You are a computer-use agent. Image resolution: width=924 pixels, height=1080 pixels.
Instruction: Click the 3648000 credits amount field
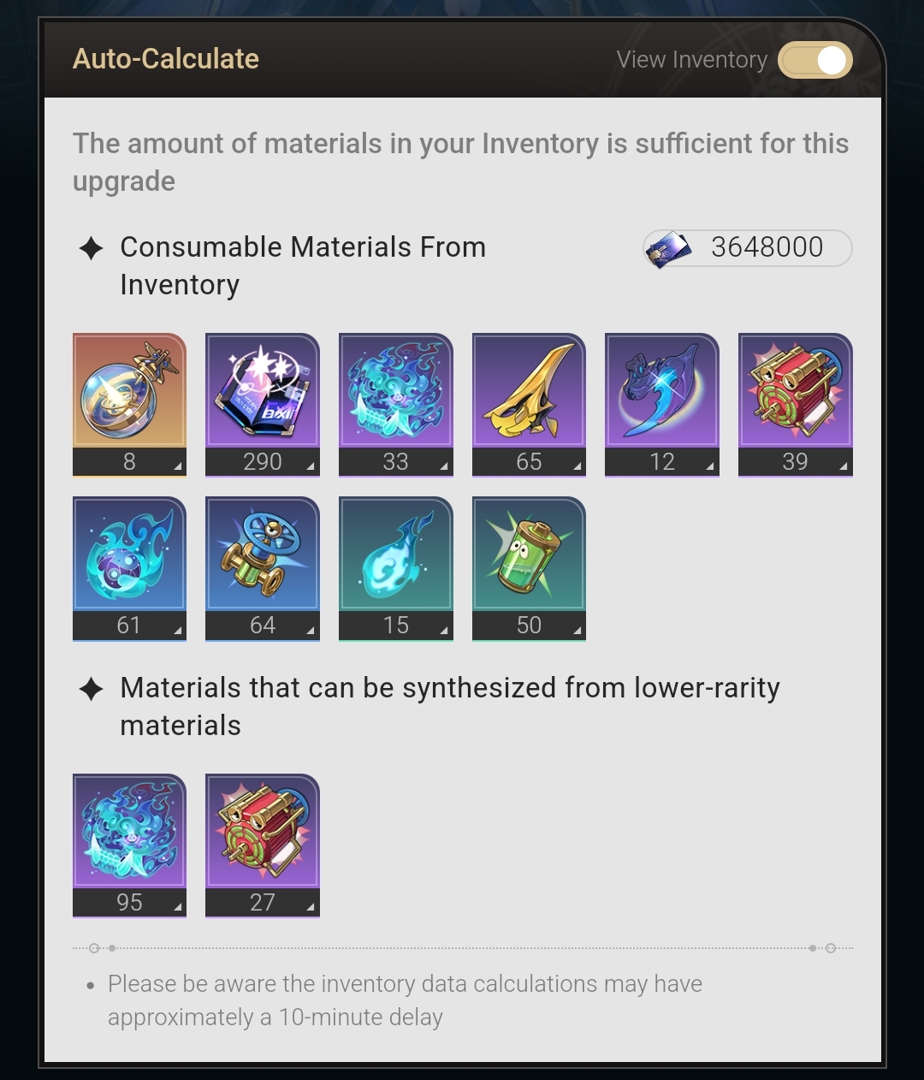pos(764,247)
